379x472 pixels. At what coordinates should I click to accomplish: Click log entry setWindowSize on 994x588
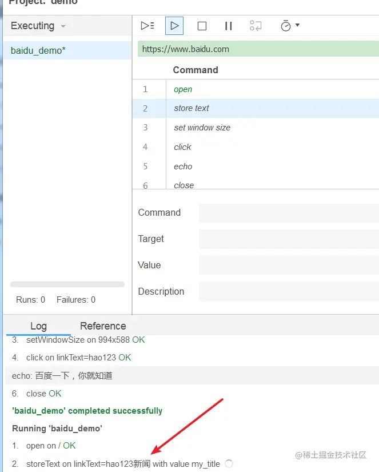tap(78, 340)
